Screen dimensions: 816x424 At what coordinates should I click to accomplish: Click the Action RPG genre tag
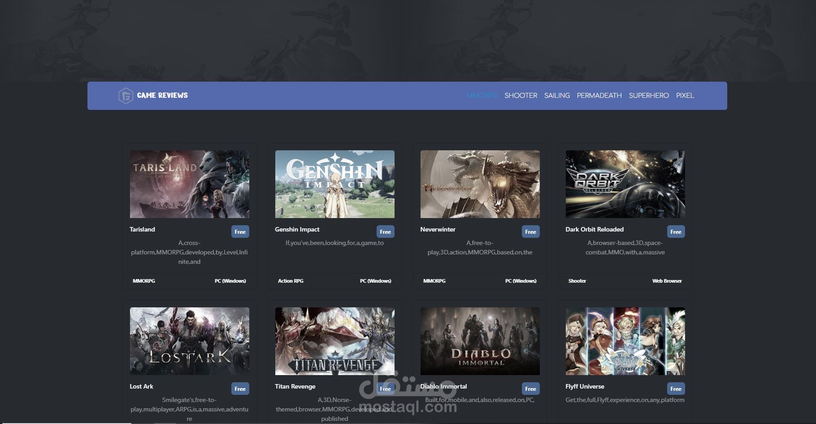point(291,281)
